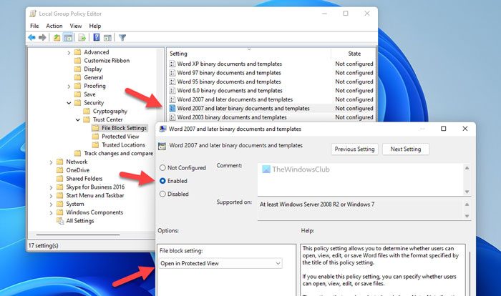Expand the Windows Components node
Image resolution: width=501 pixels, height=296 pixels.
click(x=51, y=212)
